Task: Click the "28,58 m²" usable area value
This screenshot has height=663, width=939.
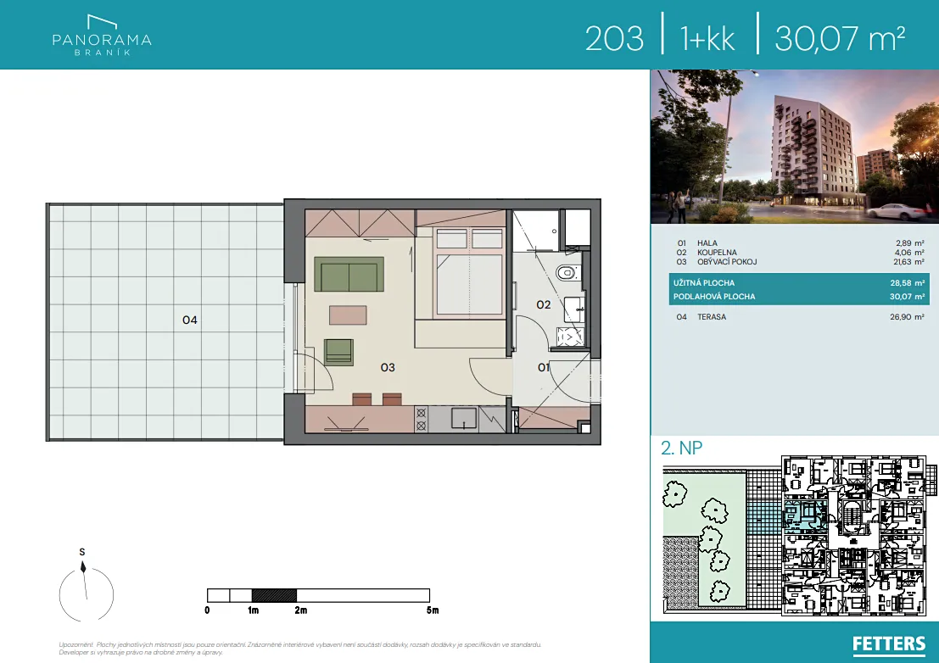Action: [x=908, y=283]
